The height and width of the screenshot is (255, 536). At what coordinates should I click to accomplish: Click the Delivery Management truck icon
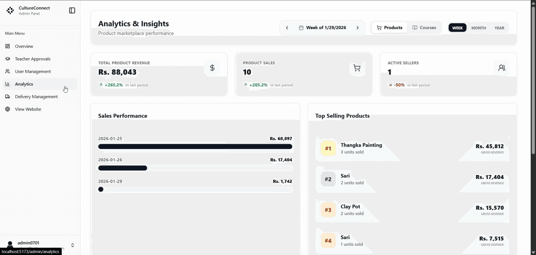(x=7, y=97)
